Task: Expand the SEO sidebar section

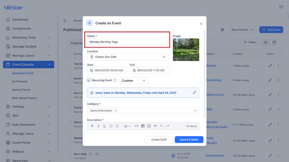Action: pyautogui.click(x=49, y=115)
